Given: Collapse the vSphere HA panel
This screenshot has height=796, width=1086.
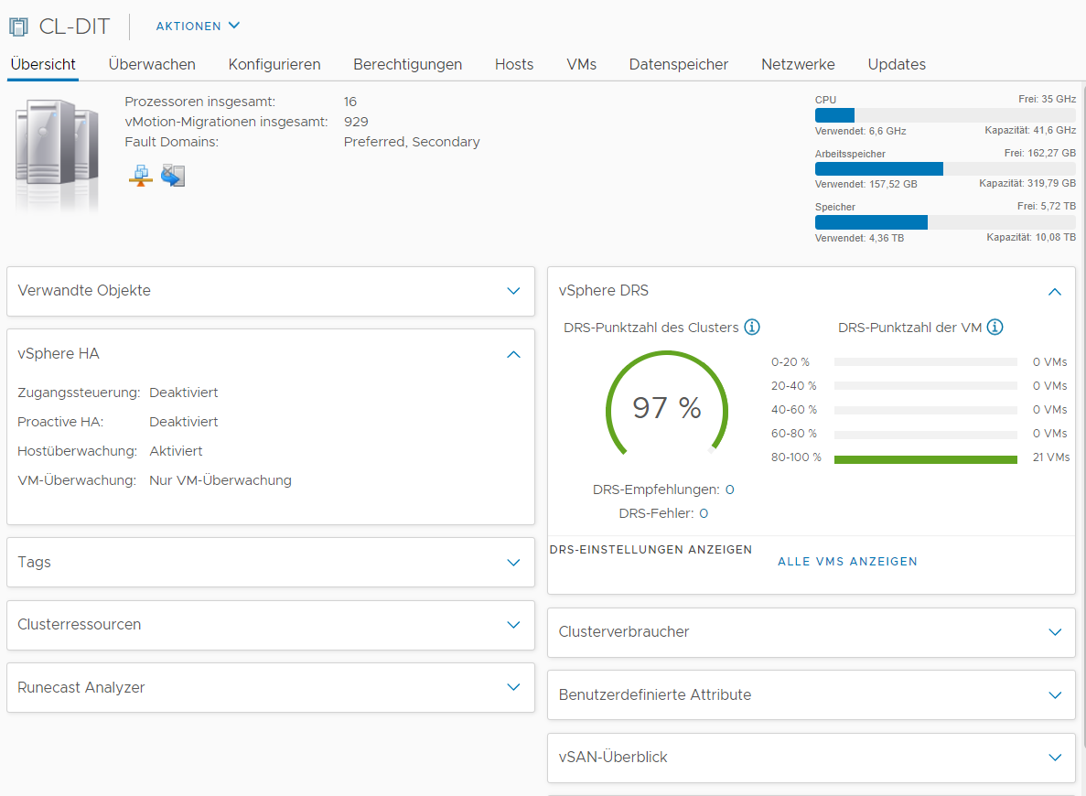Looking at the screenshot, I should [513, 354].
